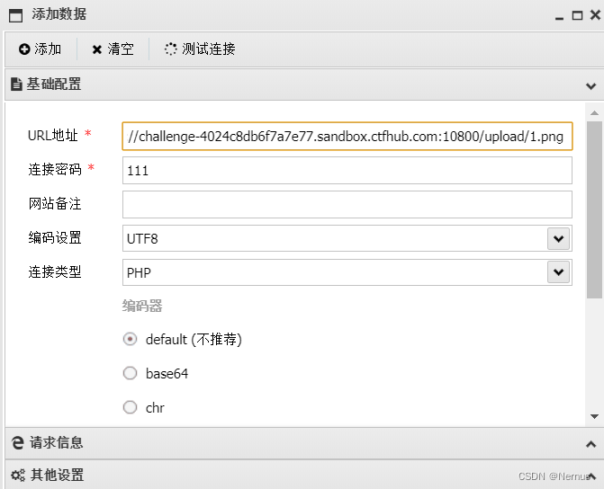The image size is (604, 489).
Task: Click the plus icon to add data
Action: click(24, 49)
